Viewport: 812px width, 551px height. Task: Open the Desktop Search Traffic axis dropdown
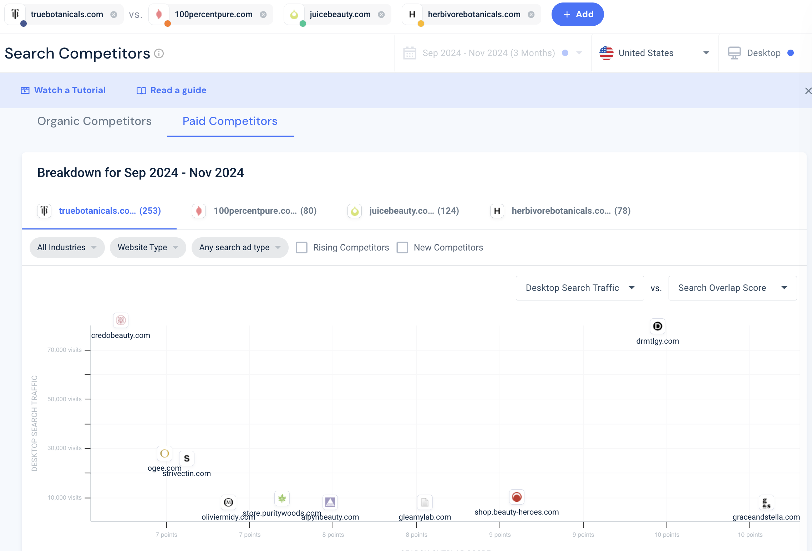tap(579, 288)
